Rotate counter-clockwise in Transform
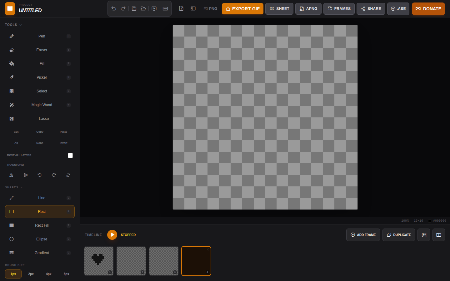This screenshot has width=450, height=281. [x=40, y=175]
